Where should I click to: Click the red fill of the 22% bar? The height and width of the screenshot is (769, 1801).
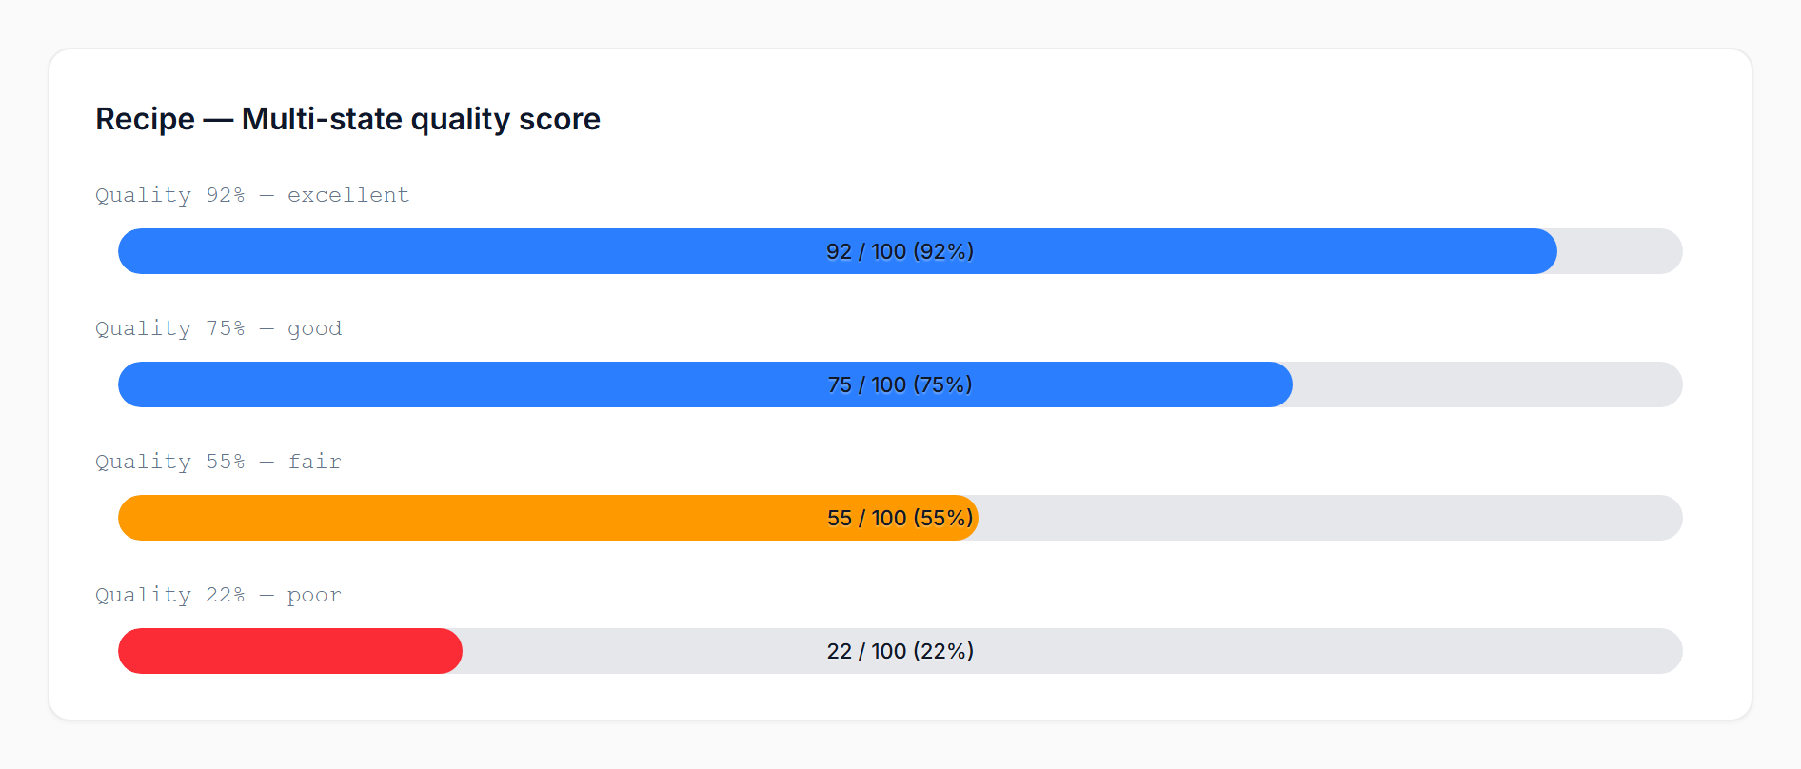(286, 651)
